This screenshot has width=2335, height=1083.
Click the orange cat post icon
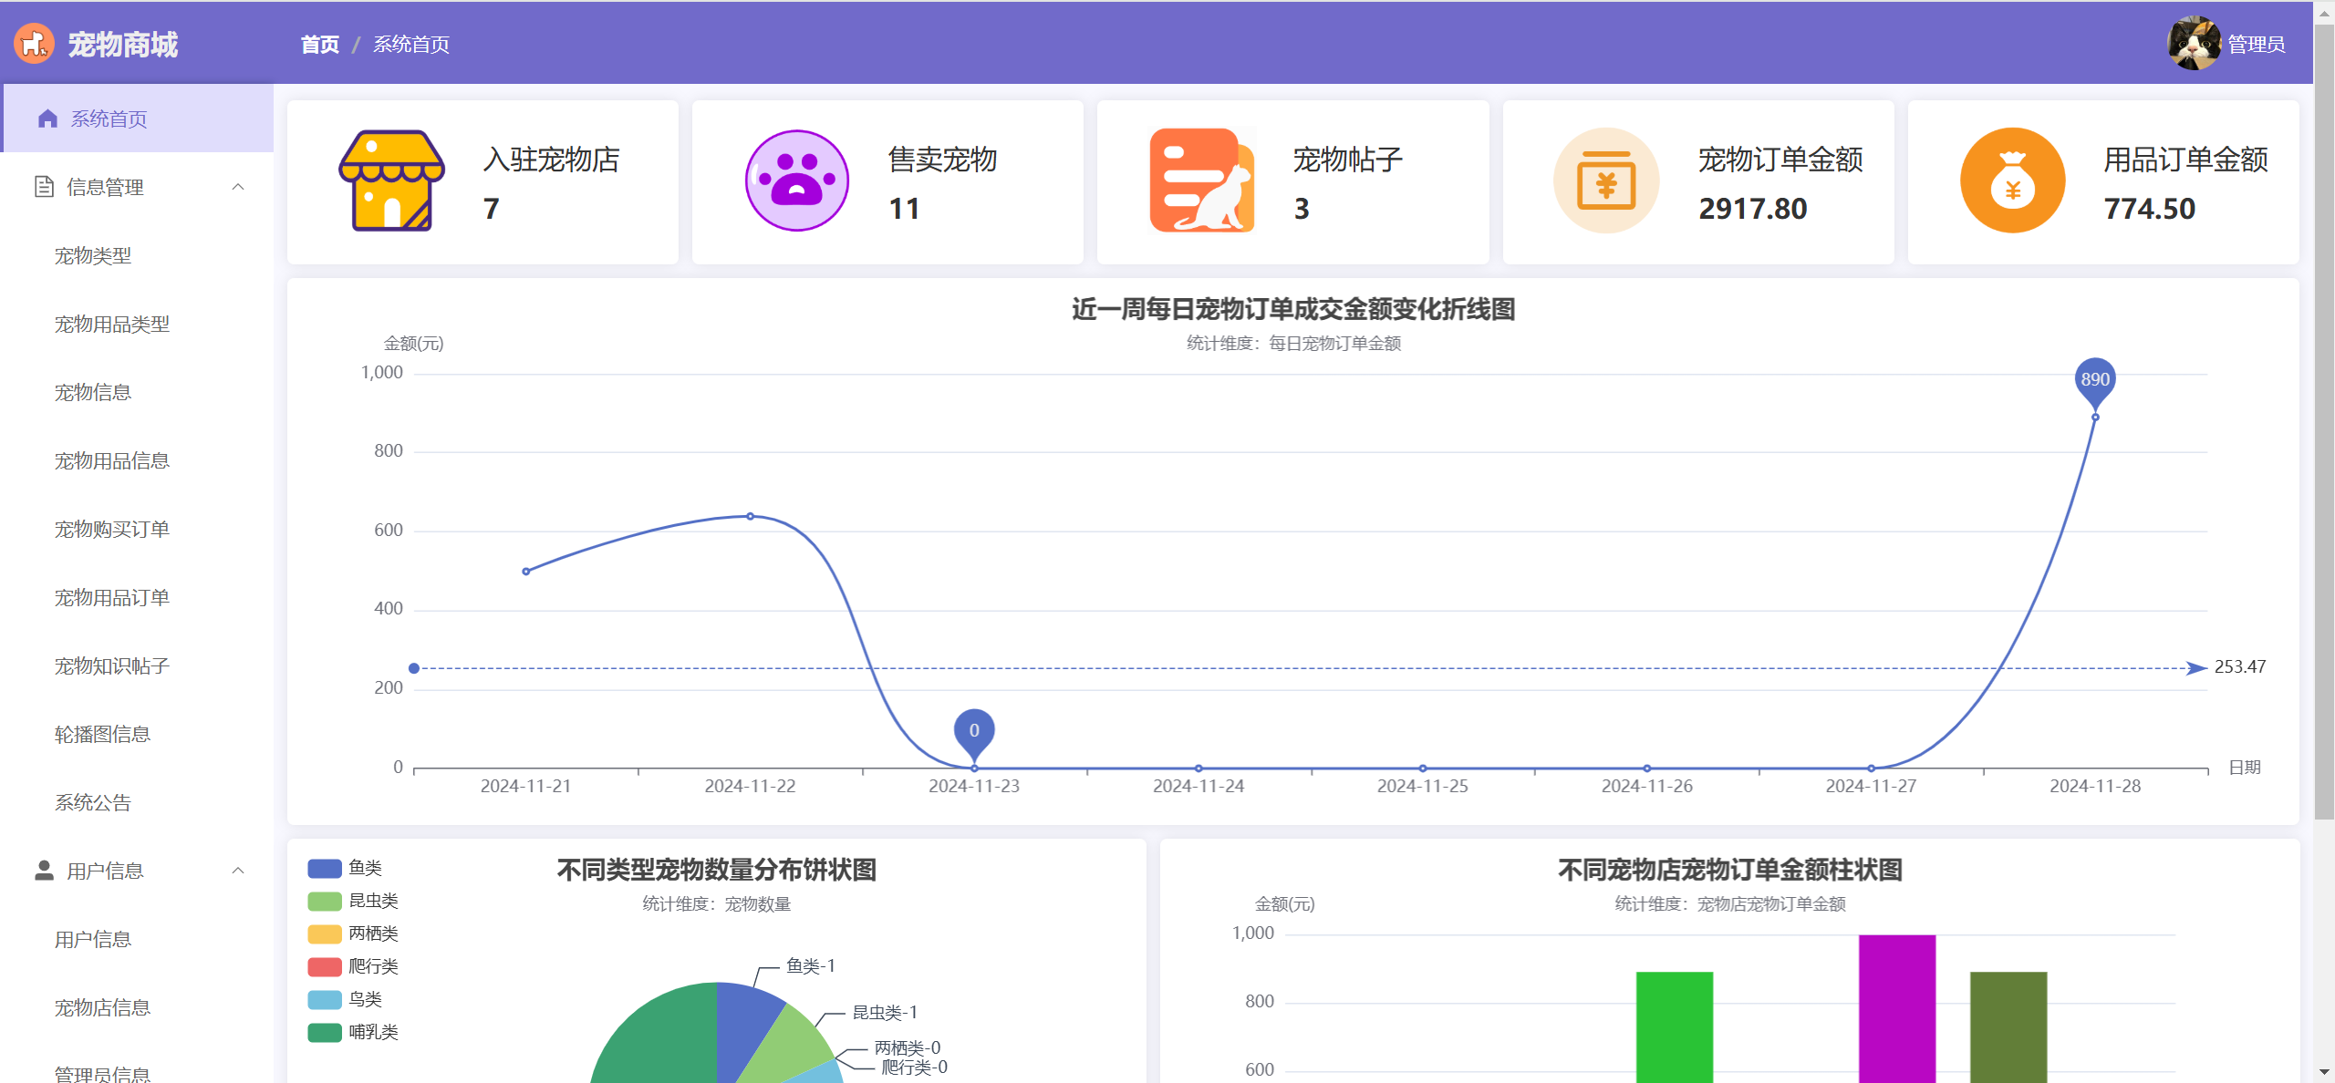tap(1201, 180)
